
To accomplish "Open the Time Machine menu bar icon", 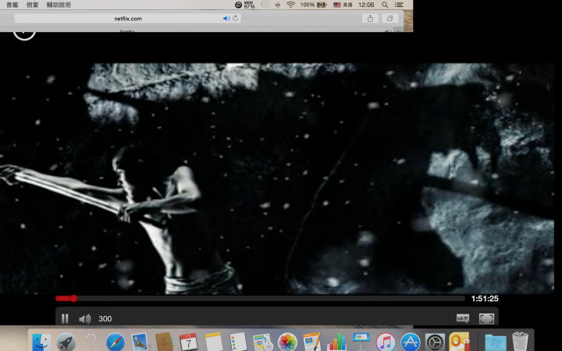I will (x=265, y=5).
